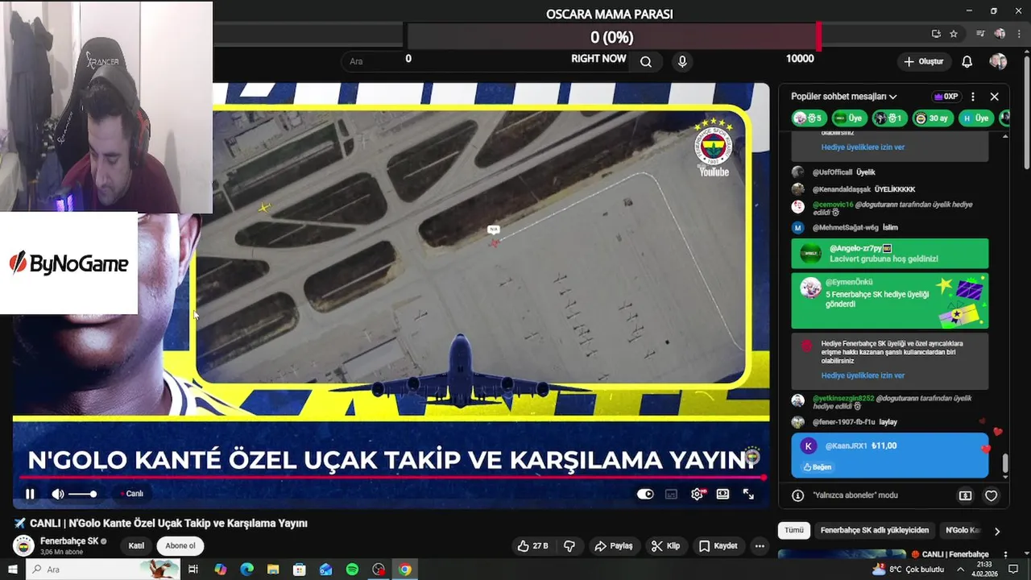Open the 0XP crown badge in chat
The height and width of the screenshot is (580, 1031).
pos(946,97)
